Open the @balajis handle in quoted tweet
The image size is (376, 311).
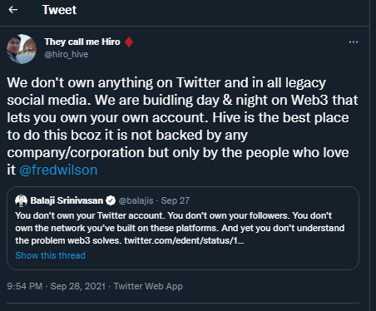[136, 200]
